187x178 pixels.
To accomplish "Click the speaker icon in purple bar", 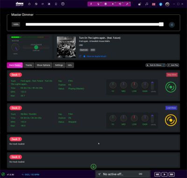I will [113, 4].
